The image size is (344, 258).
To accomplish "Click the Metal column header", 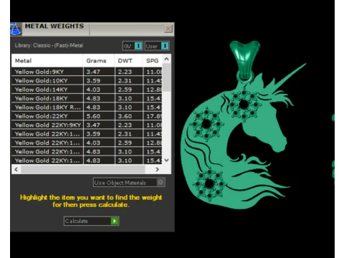I will click(x=47, y=61).
